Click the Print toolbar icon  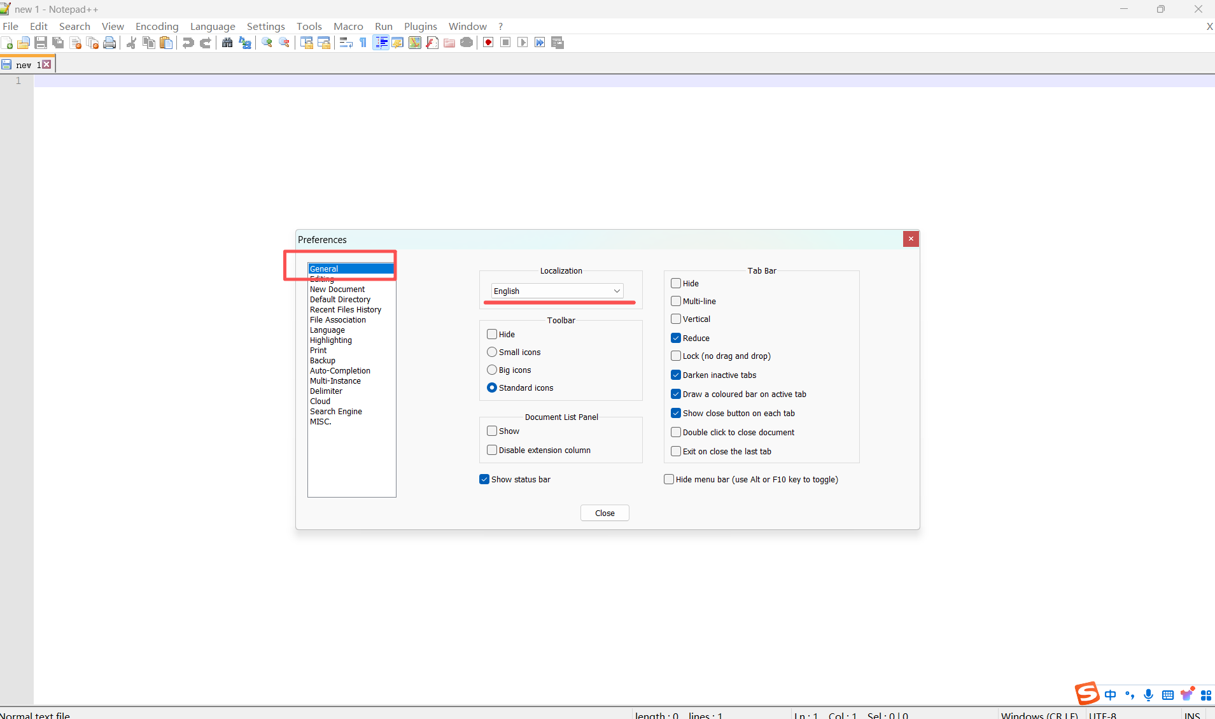click(109, 43)
